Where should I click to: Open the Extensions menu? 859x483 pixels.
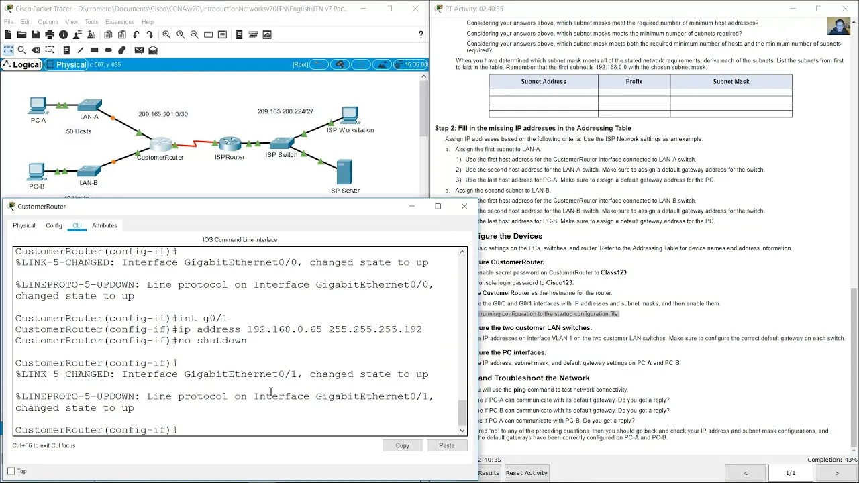pyautogui.click(x=119, y=22)
